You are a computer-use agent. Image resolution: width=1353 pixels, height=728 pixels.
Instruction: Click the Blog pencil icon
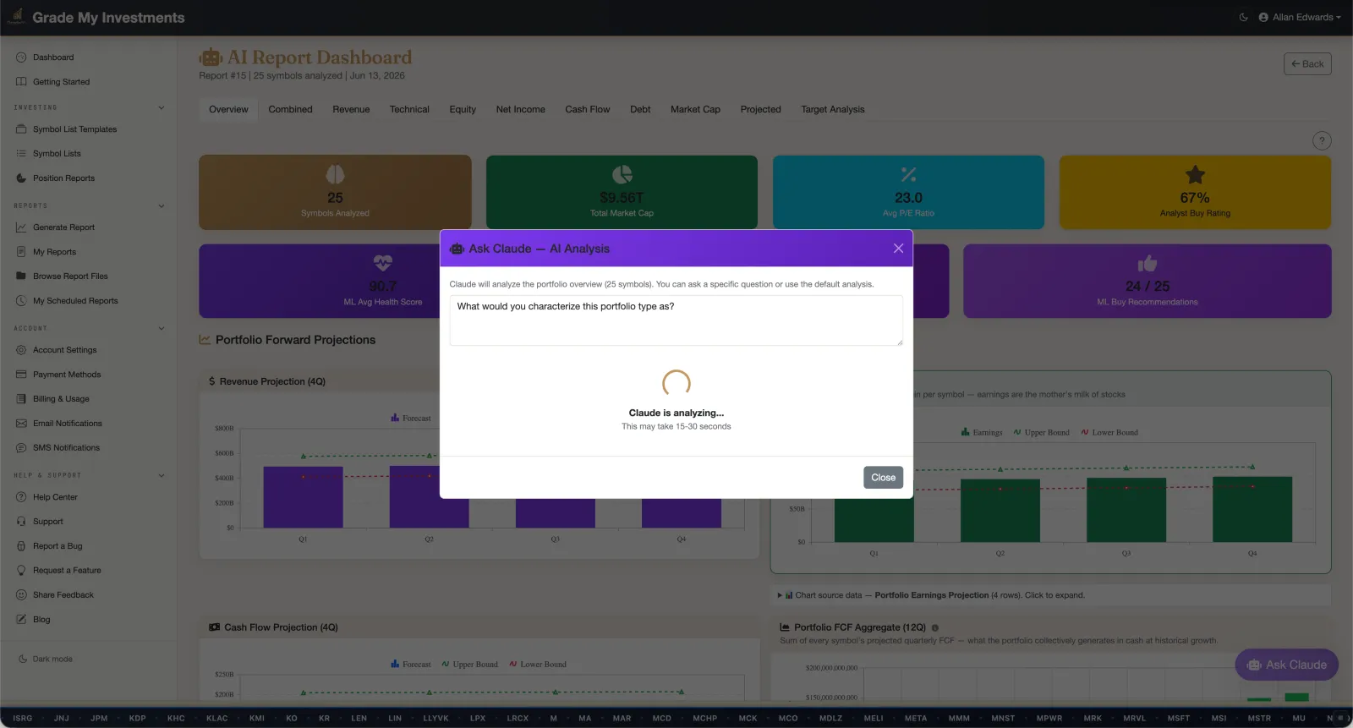(21, 620)
